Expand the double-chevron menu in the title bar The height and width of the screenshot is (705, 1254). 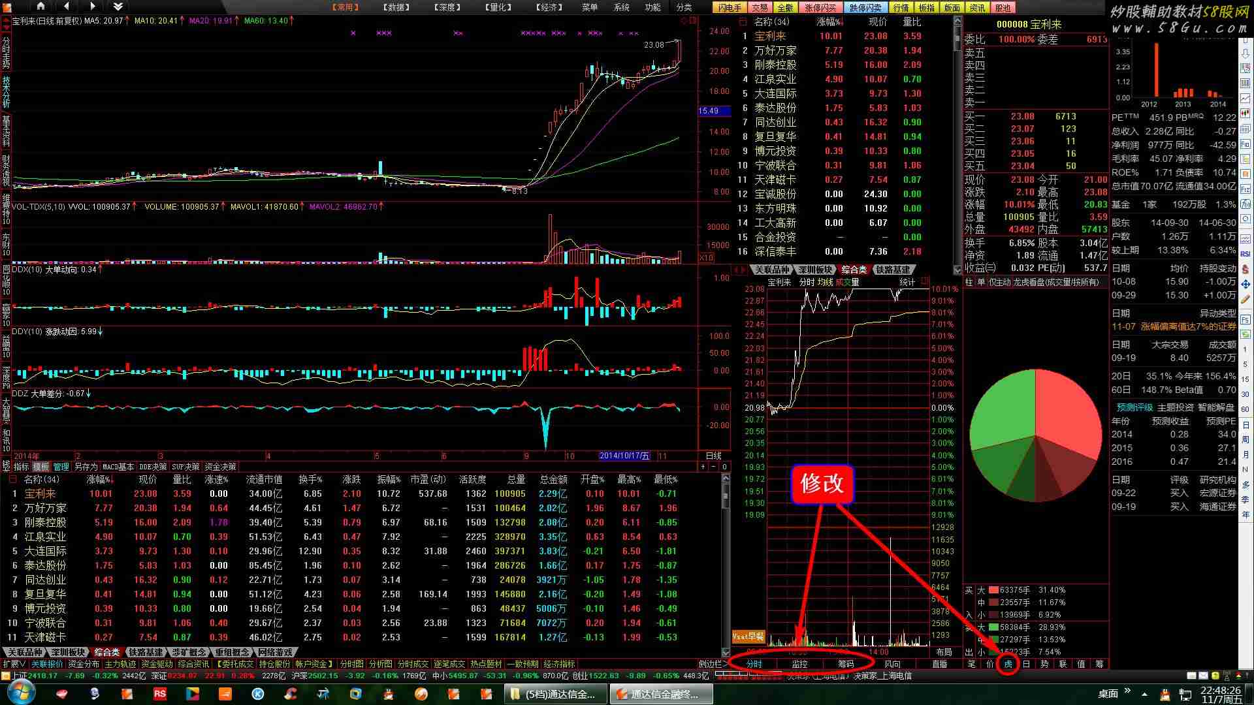click(118, 7)
